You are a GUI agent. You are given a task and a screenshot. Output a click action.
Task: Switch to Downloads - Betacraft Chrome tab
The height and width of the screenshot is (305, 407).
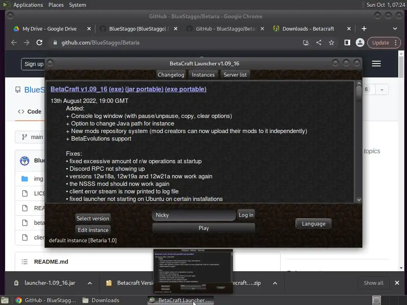pyautogui.click(x=308, y=29)
